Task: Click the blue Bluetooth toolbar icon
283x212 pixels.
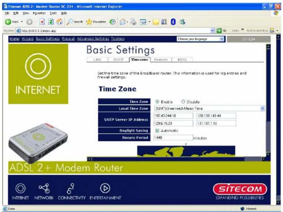Action: (173, 22)
